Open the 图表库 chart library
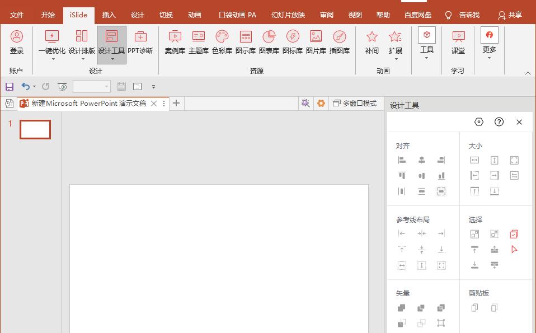536x333 pixels. [269, 44]
